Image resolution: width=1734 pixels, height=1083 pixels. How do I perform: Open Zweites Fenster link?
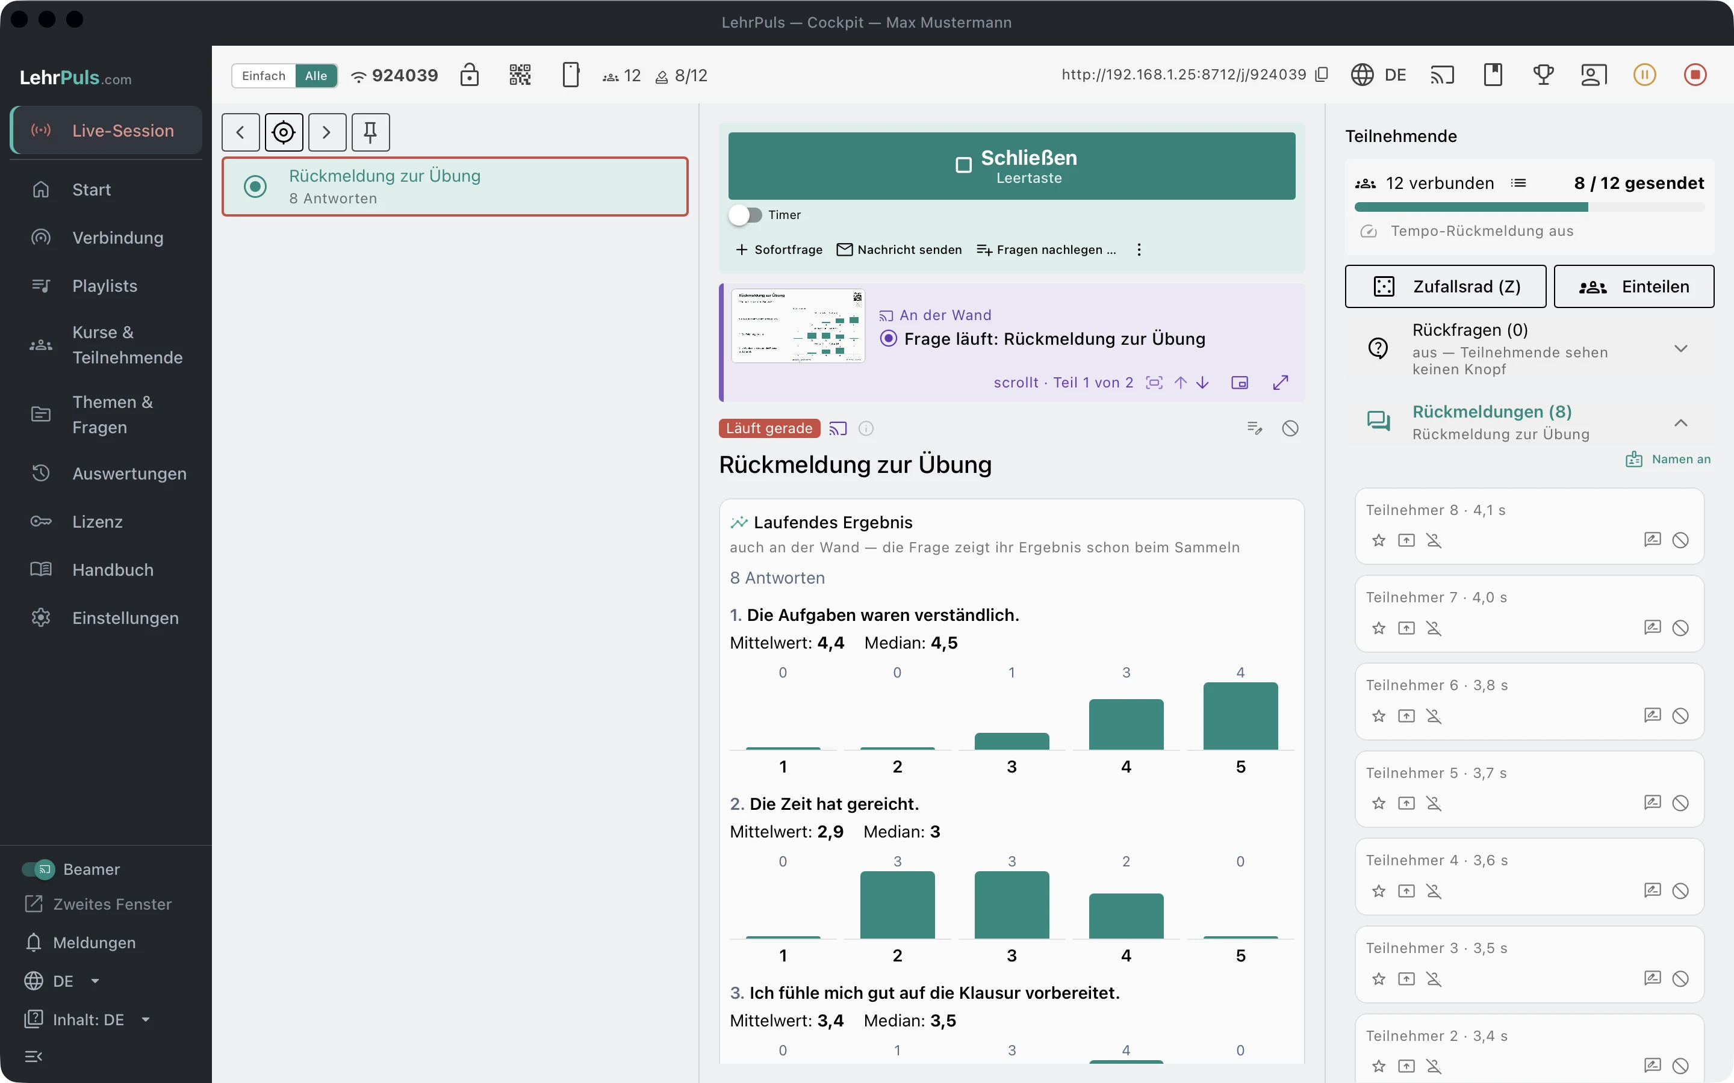99,904
